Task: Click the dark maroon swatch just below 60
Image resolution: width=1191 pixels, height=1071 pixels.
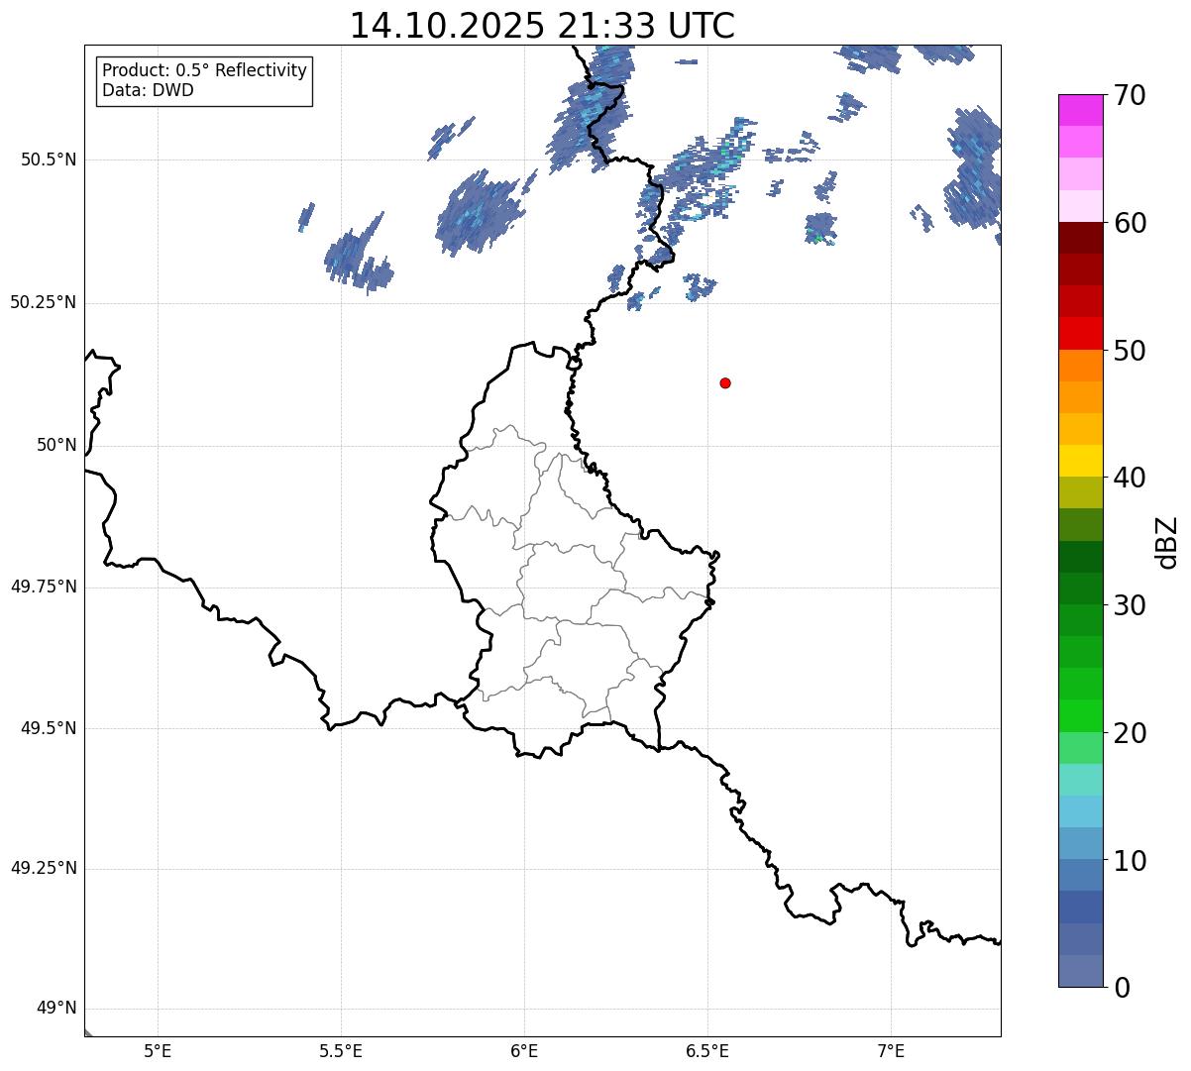Action: tap(1080, 238)
